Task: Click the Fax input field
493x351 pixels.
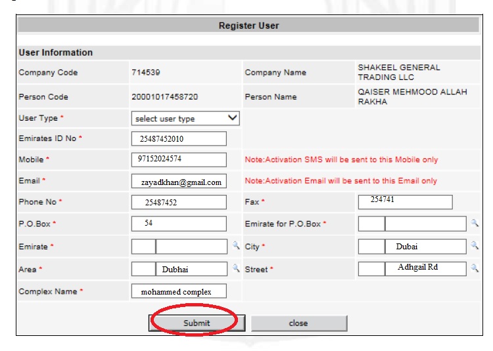Action: 406,201
